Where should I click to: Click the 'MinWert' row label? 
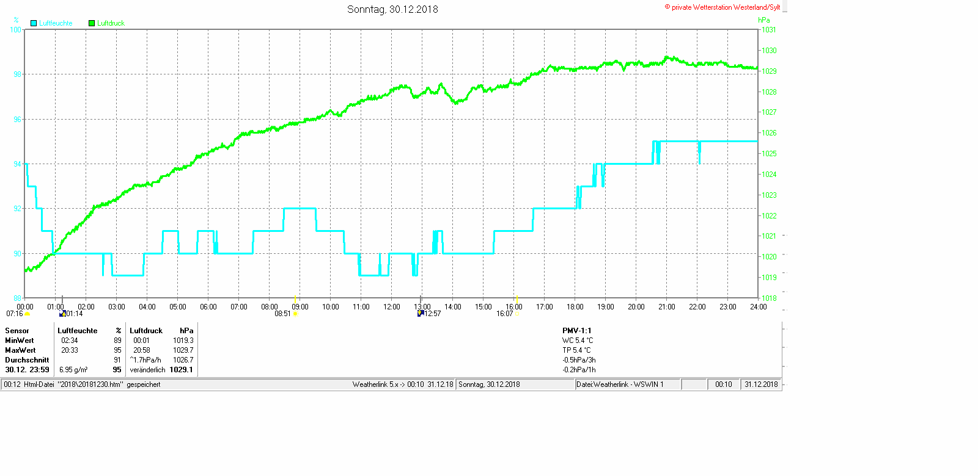point(20,341)
